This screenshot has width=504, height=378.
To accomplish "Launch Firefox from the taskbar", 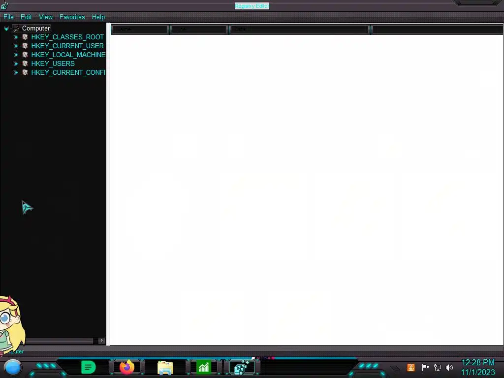I will tap(126, 367).
